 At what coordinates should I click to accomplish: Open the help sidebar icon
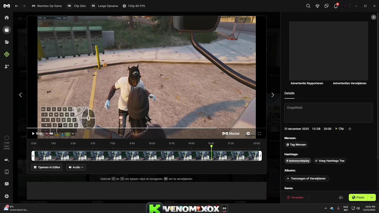point(7,184)
